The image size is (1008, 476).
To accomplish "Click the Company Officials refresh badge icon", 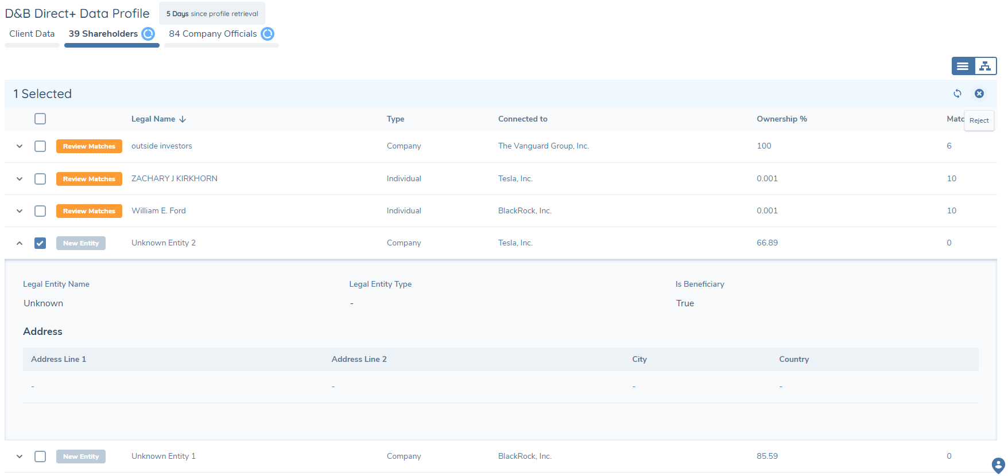I will coord(267,34).
